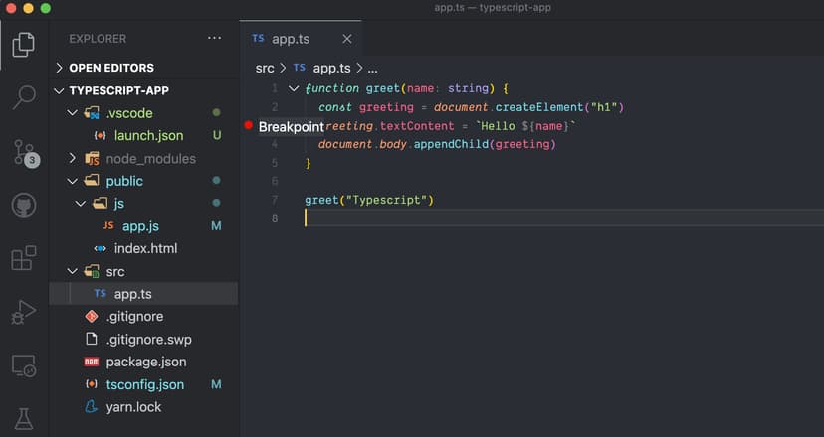Click the JSON icon beside tsconfig.json
824x437 pixels.
(x=91, y=384)
